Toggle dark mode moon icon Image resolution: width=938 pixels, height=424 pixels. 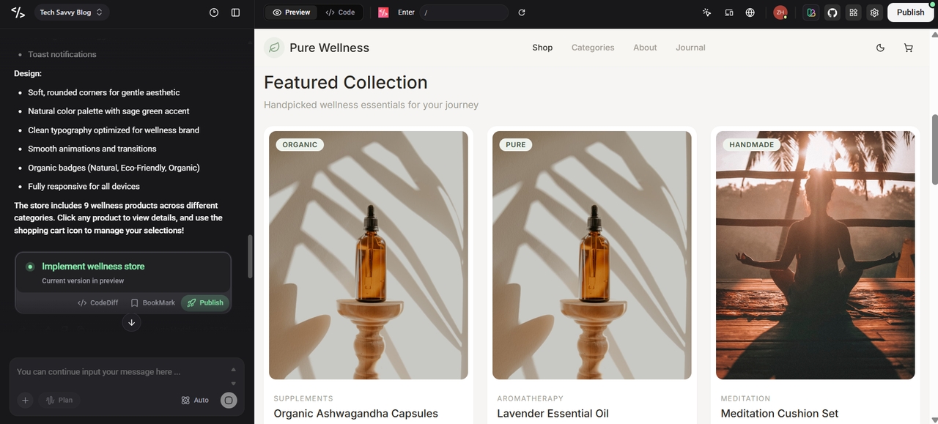[881, 48]
